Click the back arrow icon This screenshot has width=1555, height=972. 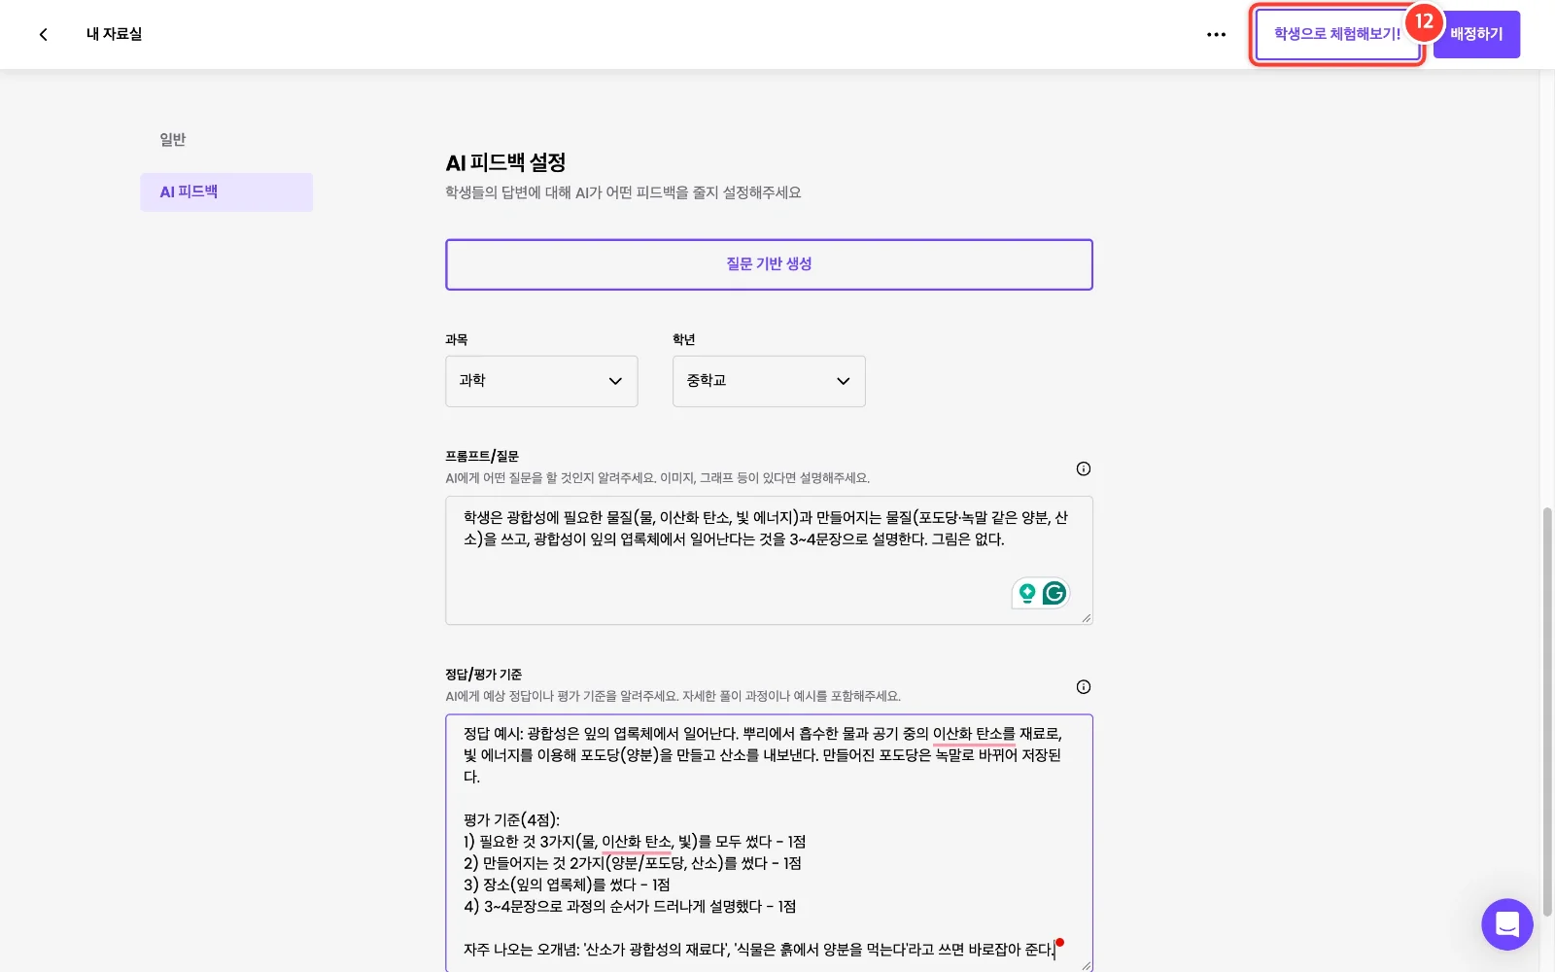(43, 34)
